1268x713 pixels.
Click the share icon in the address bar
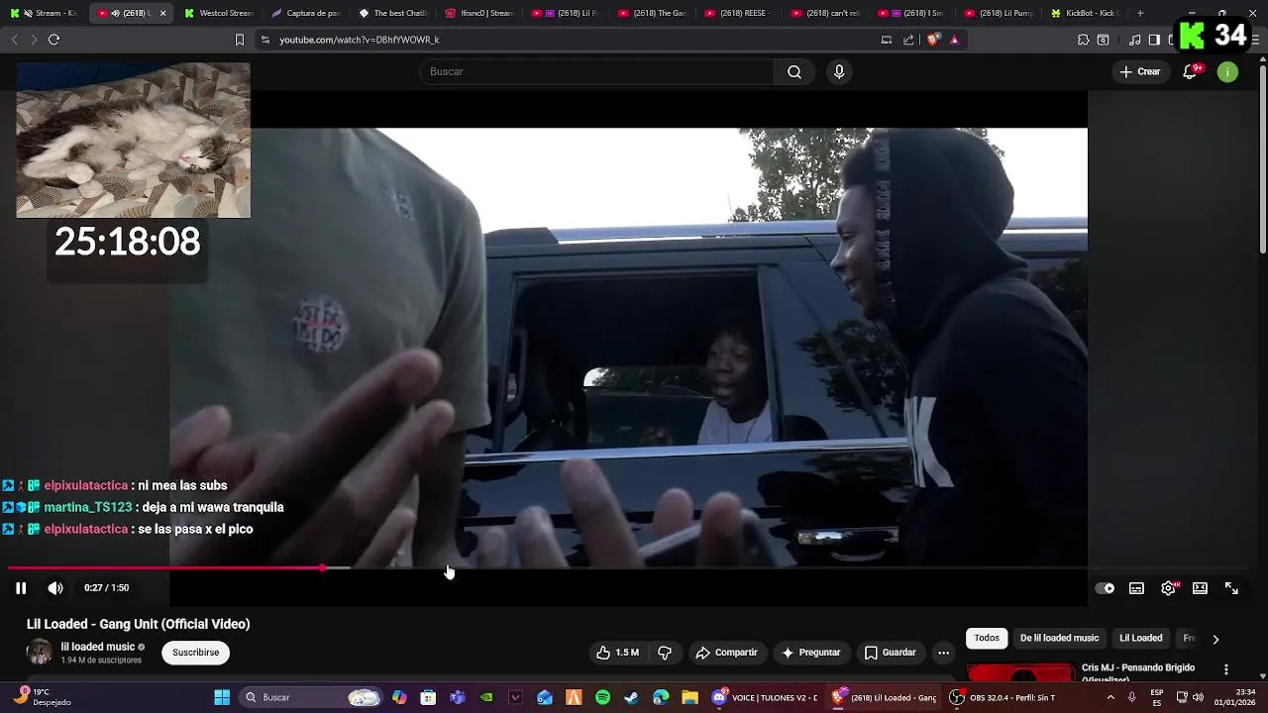click(908, 40)
